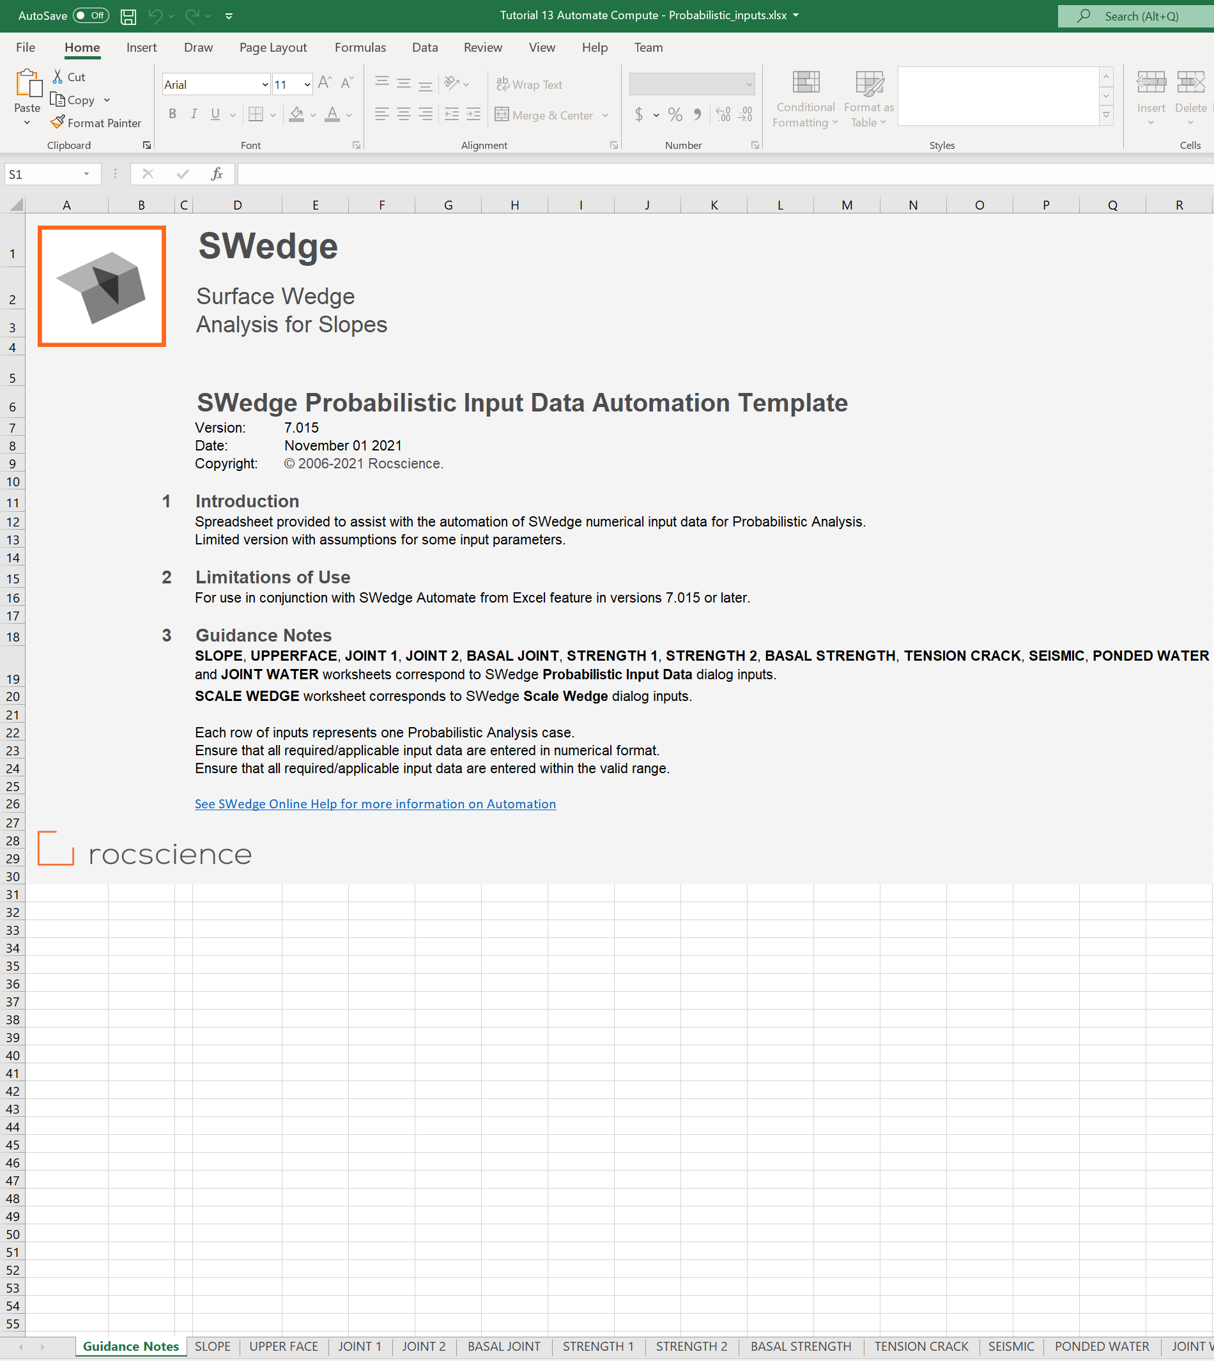The image size is (1214, 1361).
Task: Expand the Copy options arrow
Action: [107, 100]
